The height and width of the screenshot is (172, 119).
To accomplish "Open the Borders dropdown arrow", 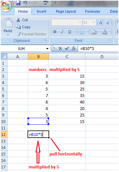I will [x=87, y=32].
